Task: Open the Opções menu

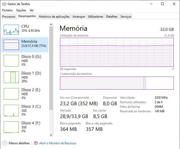Action: pyautogui.click(x=21, y=10)
